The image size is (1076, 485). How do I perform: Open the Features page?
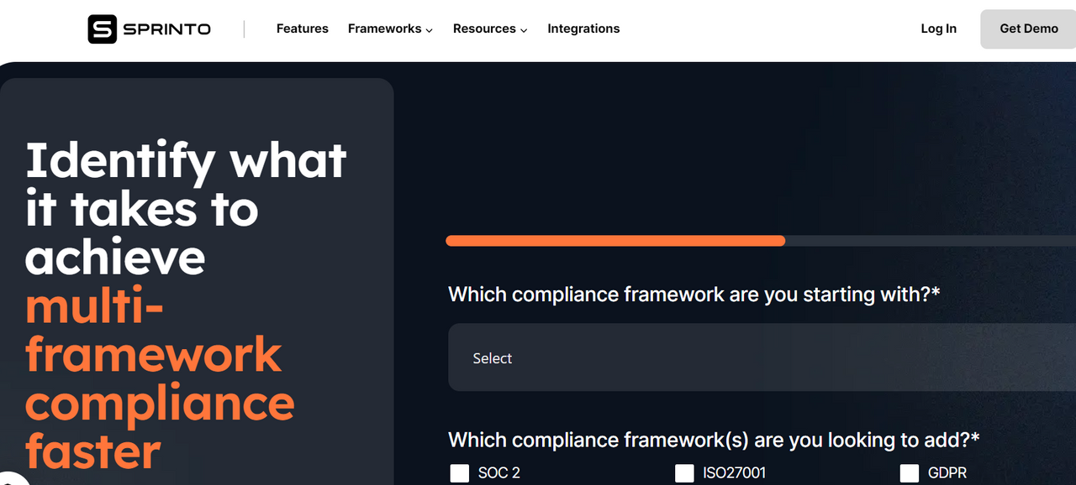(x=303, y=29)
